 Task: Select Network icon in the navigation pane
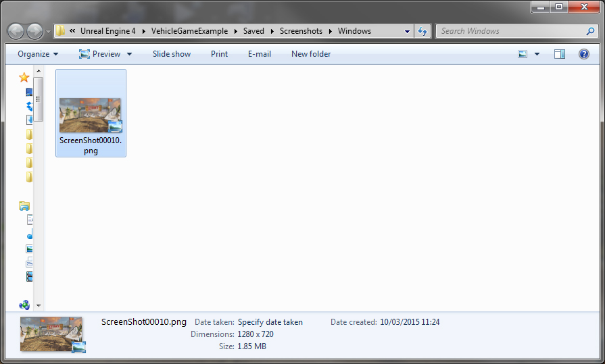click(24, 305)
